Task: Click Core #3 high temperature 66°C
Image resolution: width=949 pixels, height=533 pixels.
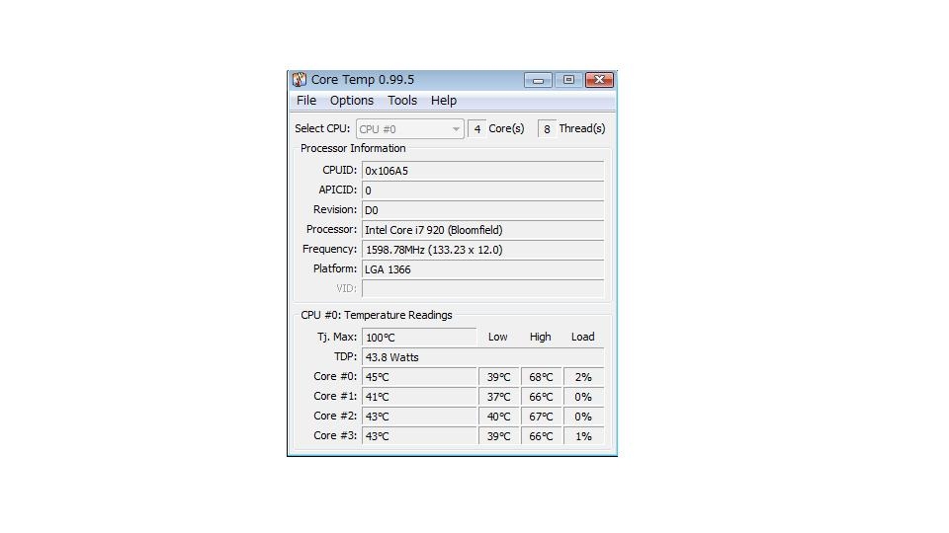Action: point(542,435)
